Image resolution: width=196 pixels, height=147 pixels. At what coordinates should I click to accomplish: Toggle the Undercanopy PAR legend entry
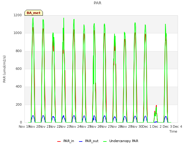(121, 141)
